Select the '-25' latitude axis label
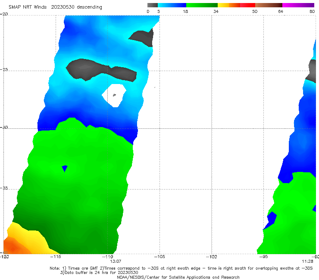319x280 pixels. pyautogui.click(x=4, y=69)
